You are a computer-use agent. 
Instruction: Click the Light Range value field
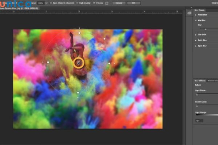(199, 121)
